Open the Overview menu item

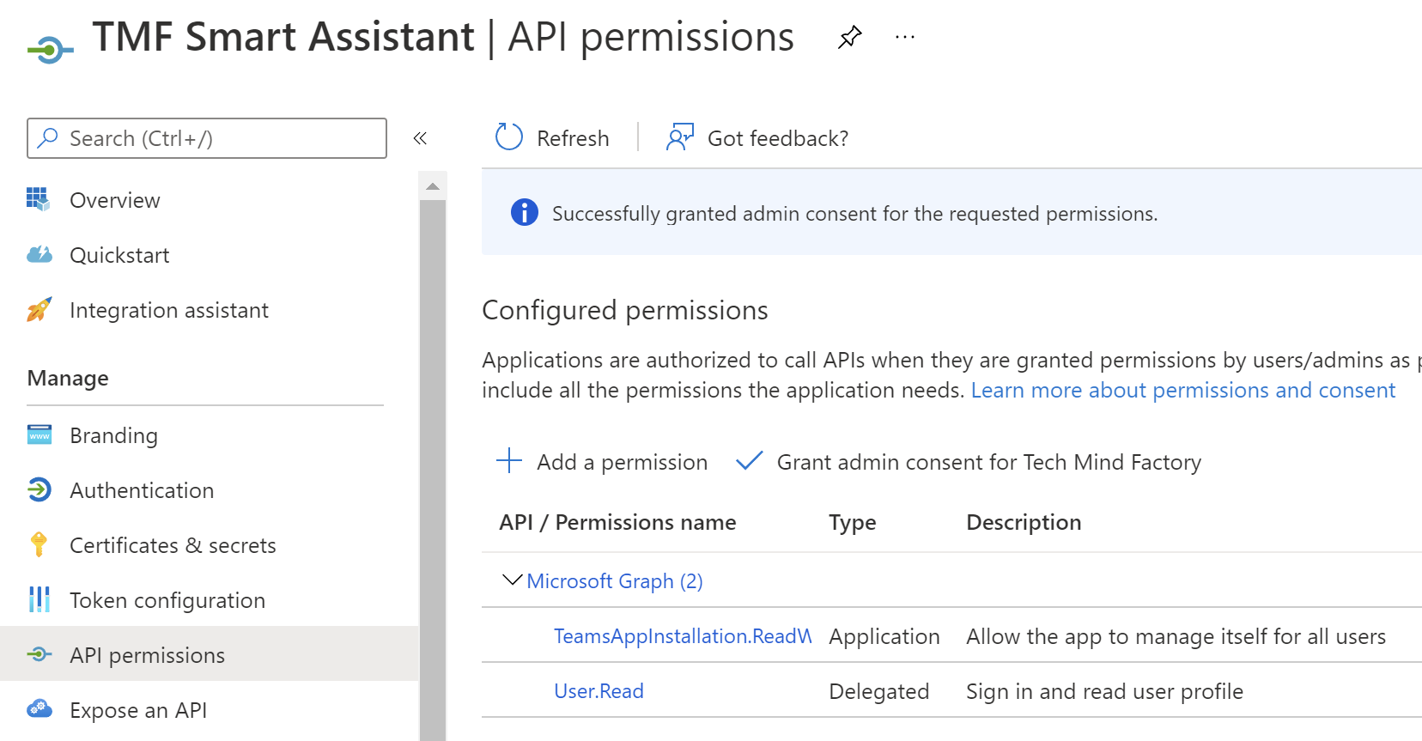pyautogui.click(x=114, y=200)
